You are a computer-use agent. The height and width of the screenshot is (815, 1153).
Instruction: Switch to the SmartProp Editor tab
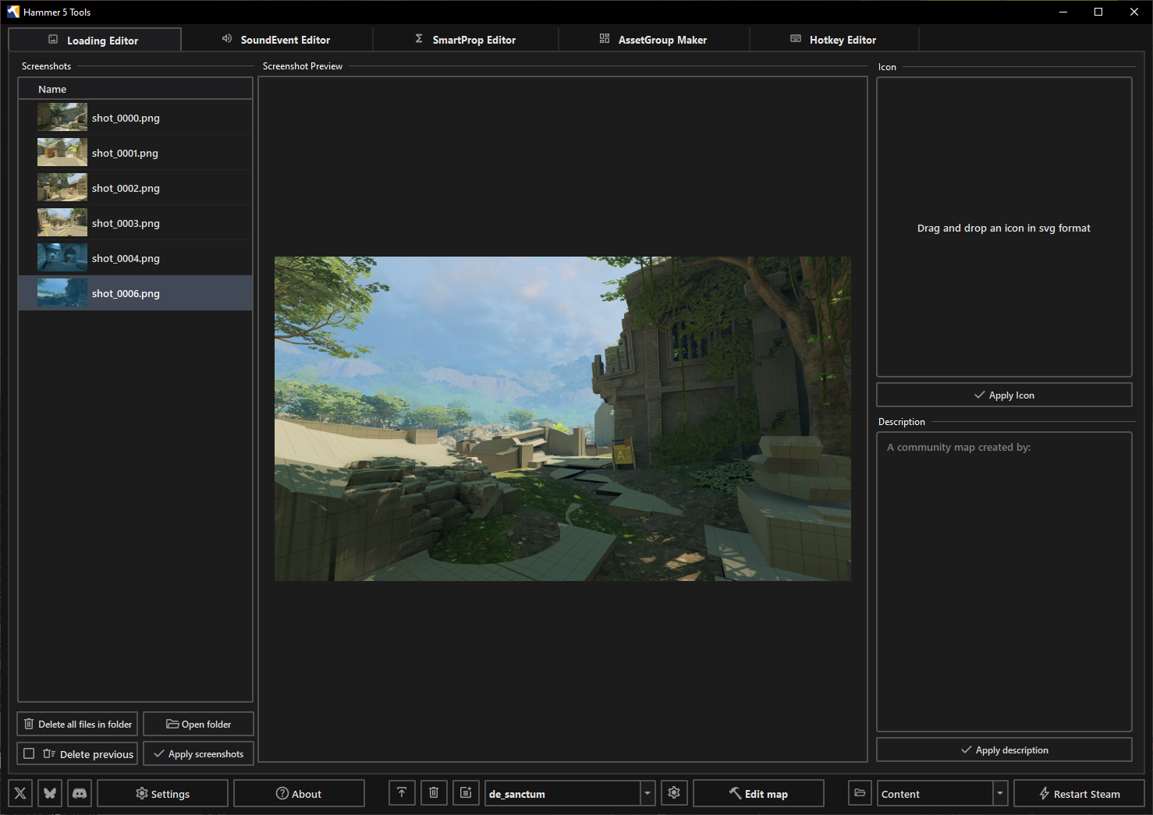click(465, 39)
